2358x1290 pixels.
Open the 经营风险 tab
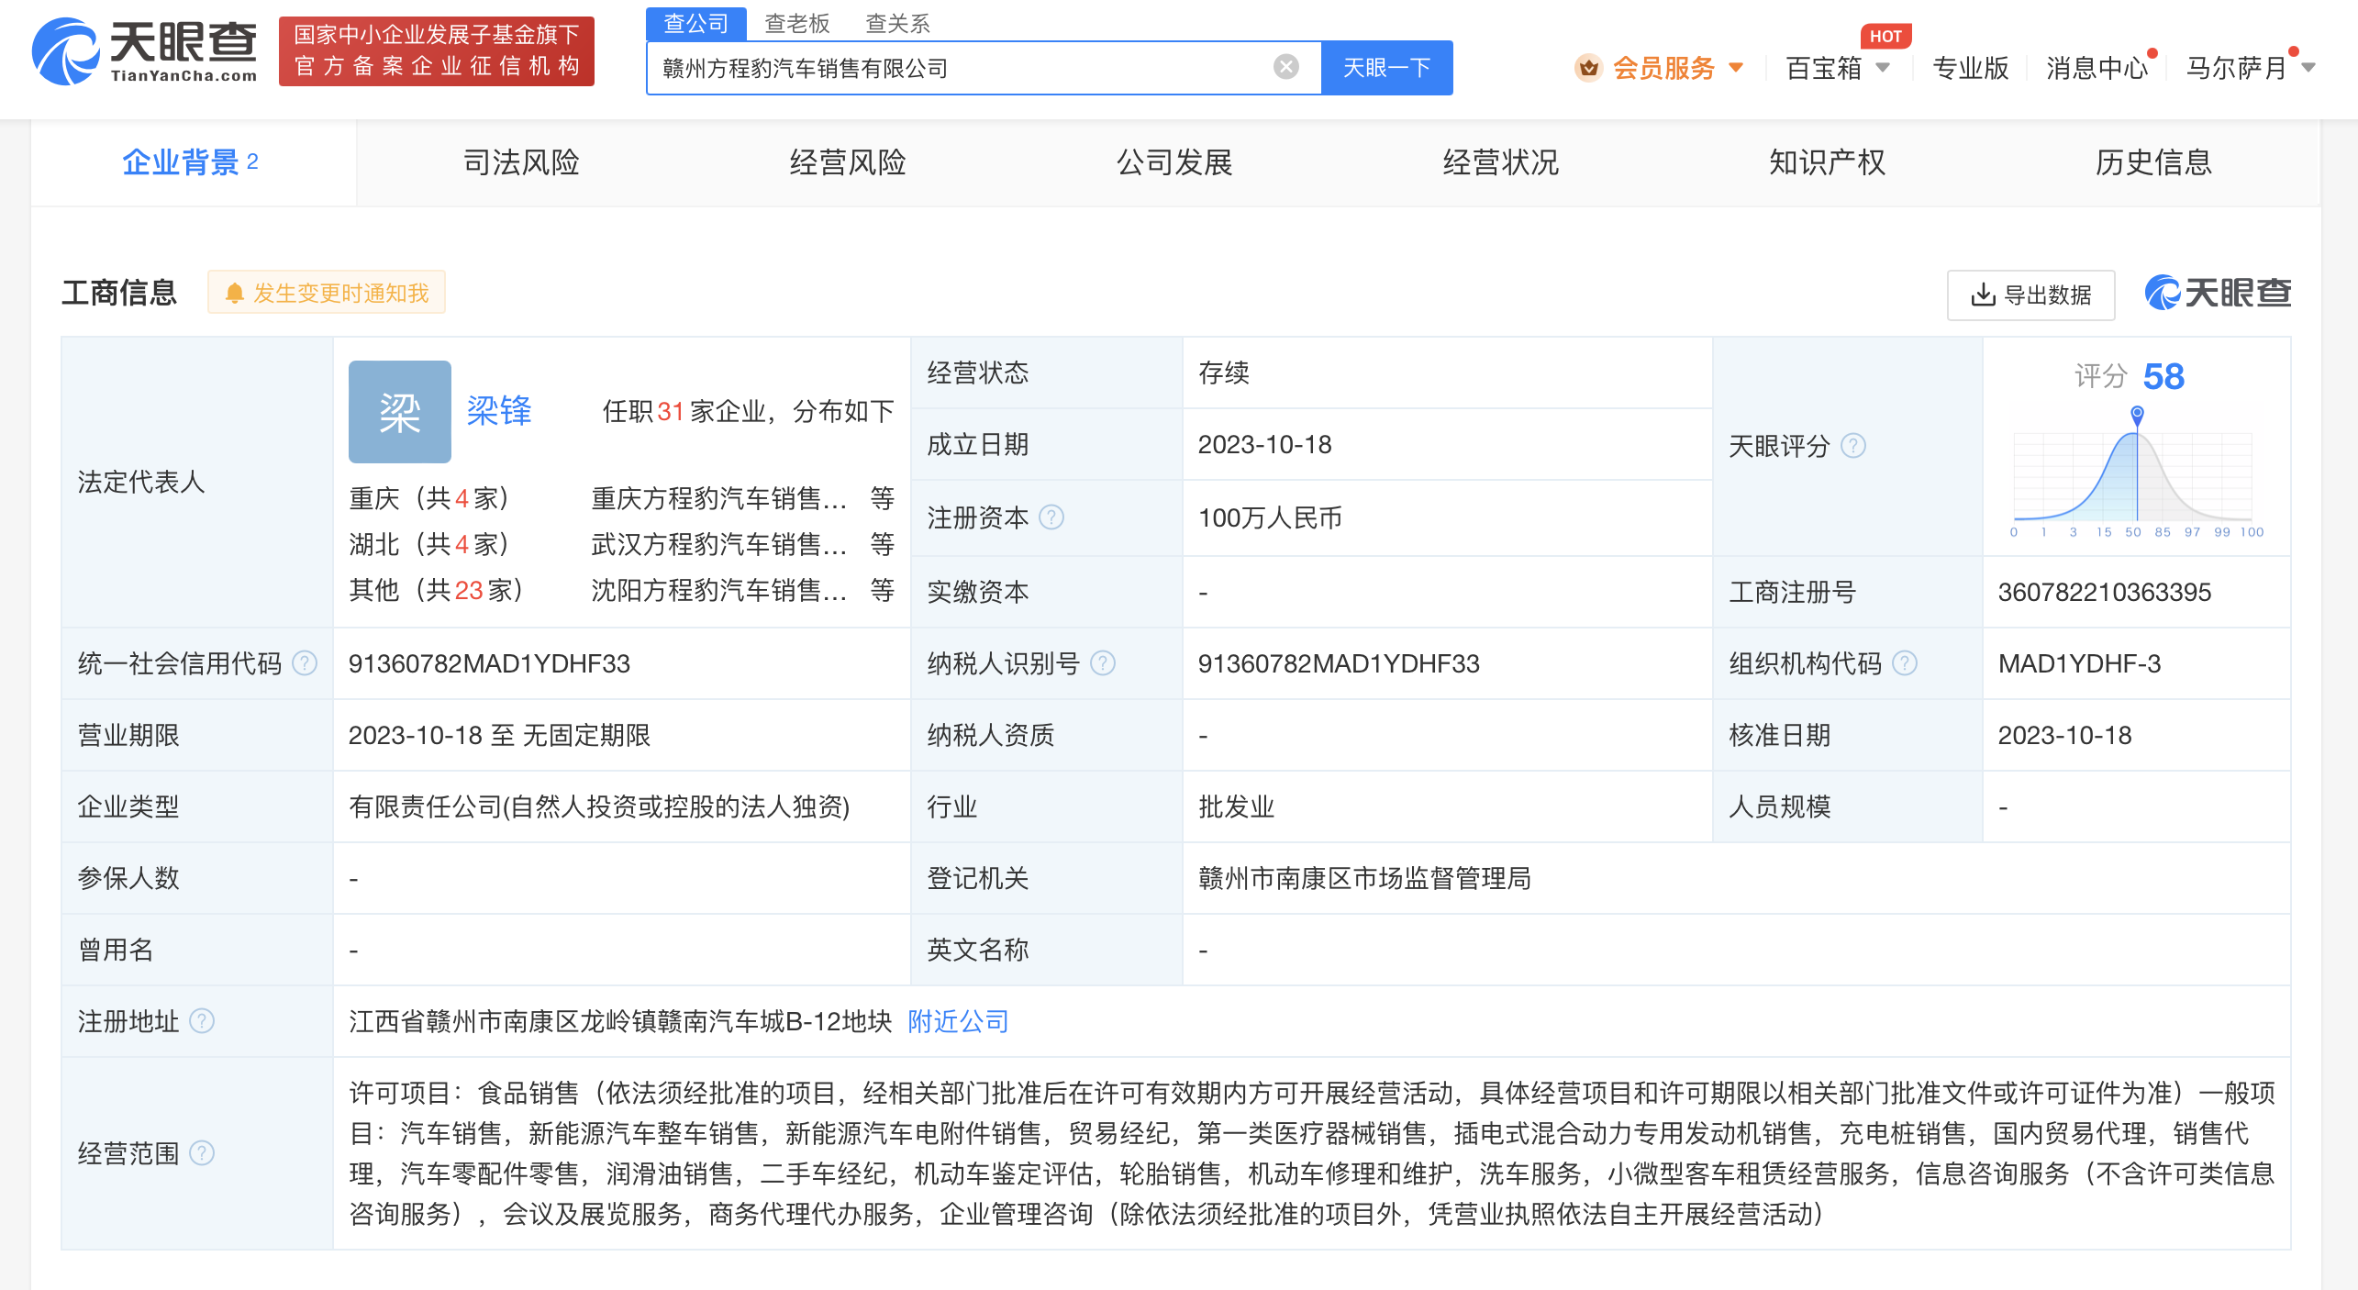click(x=848, y=162)
